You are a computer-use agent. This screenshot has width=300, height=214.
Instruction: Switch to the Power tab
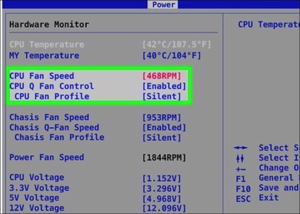pyautogui.click(x=163, y=5)
